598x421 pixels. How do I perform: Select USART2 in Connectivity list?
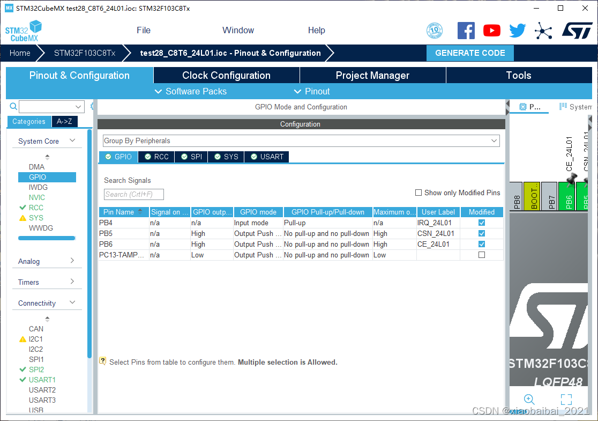42,390
